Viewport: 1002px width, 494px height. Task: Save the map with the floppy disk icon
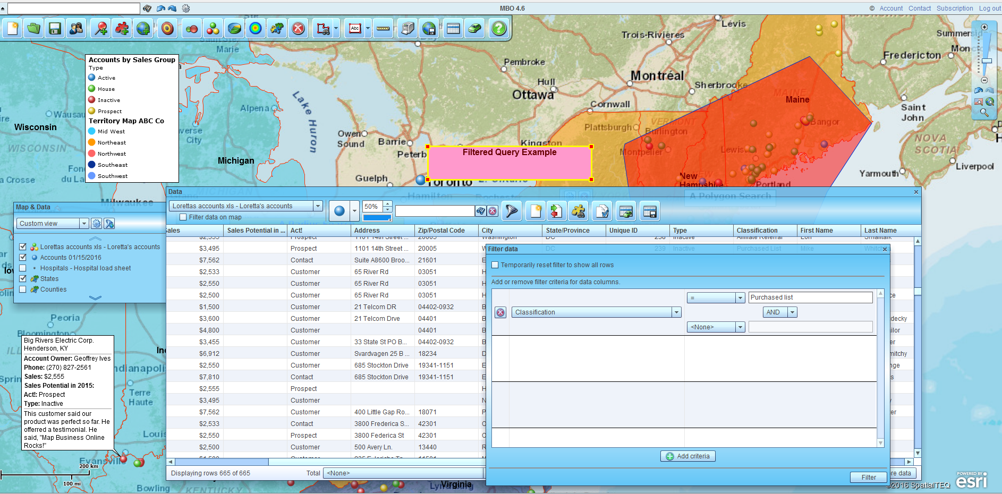pos(55,28)
